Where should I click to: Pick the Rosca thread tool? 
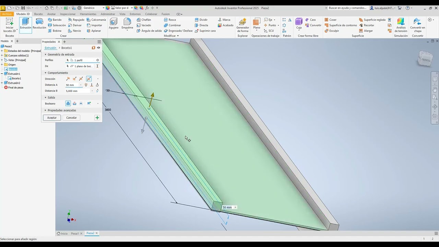point(170,20)
